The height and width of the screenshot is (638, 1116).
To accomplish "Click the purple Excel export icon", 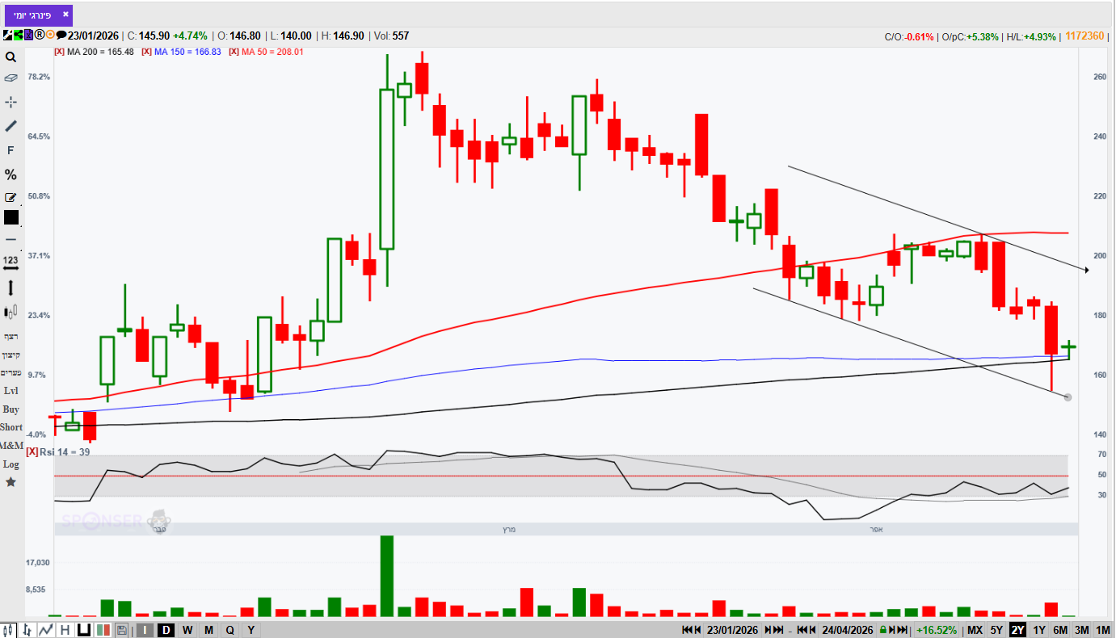I will tap(28, 36).
